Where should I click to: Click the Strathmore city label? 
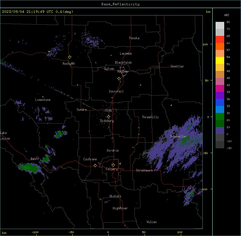pyautogui.click(x=144, y=170)
